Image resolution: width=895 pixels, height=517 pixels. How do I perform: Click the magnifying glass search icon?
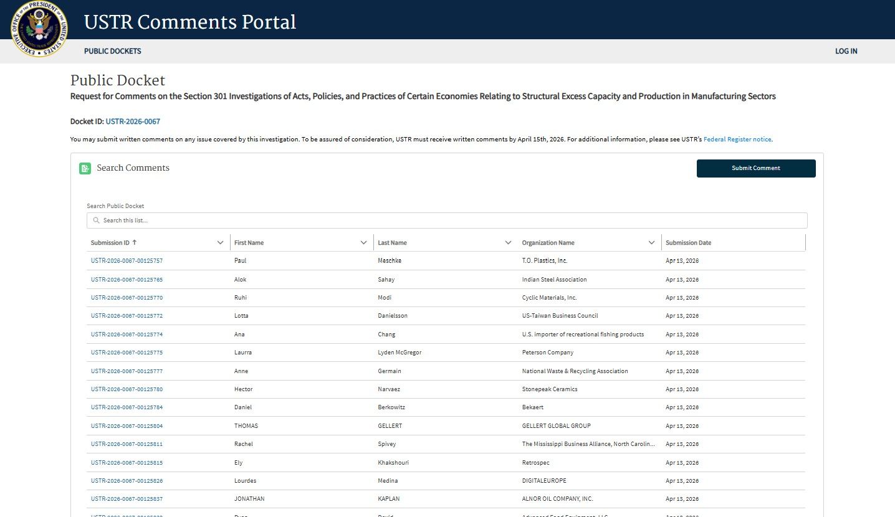(96, 221)
